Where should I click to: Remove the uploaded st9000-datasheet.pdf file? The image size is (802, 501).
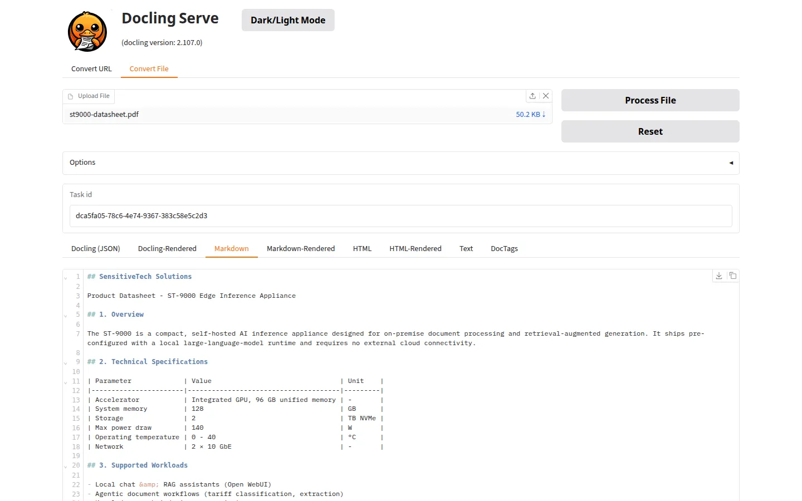(x=546, y=96)
